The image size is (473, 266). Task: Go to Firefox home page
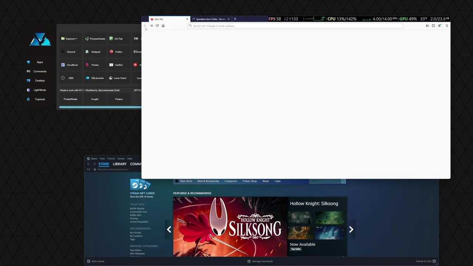tap(163, 26)
